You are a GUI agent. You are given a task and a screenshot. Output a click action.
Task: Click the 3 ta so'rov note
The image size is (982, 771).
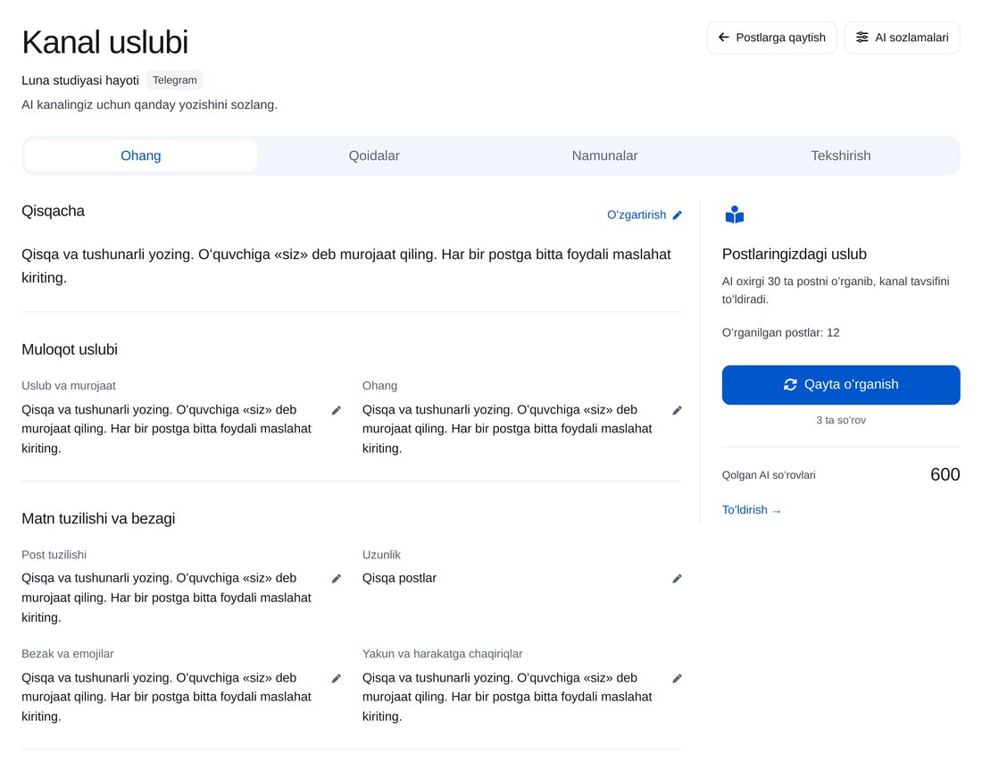[x=840, y=421]
